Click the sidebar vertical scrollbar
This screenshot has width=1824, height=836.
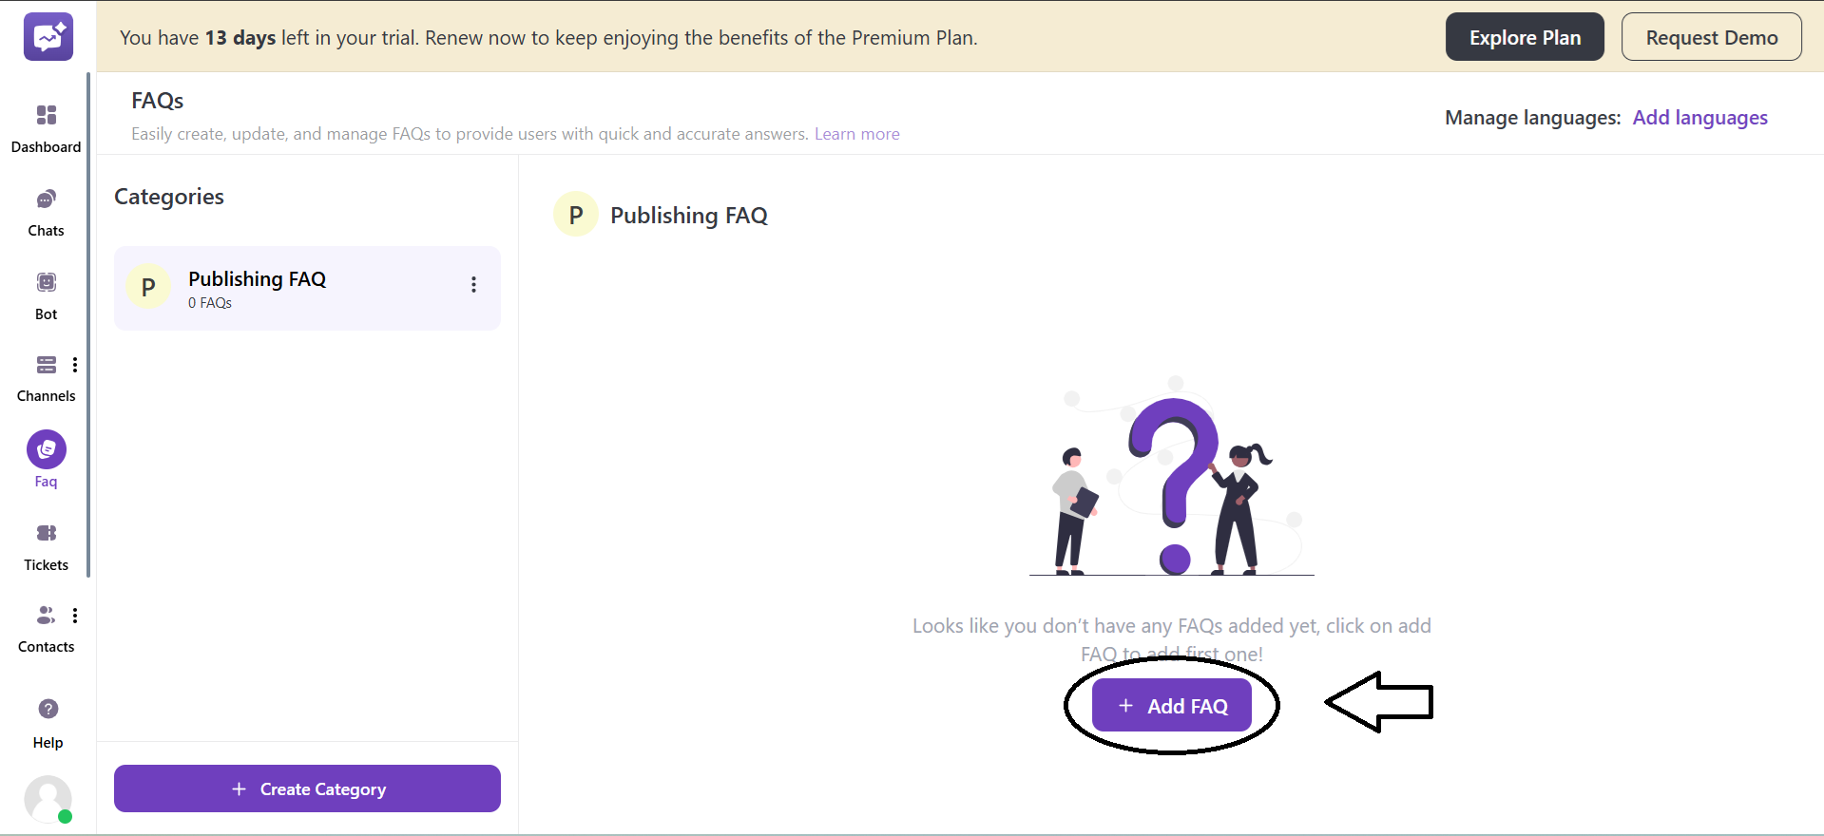click(88, 325)
